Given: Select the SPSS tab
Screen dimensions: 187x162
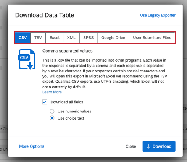Looking at the screenshot, I should [89, 38].
